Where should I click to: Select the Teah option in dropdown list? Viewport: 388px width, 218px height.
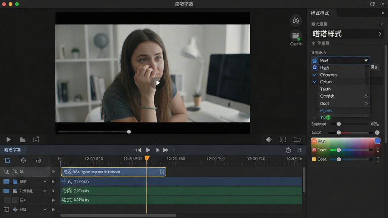[325, 89]
